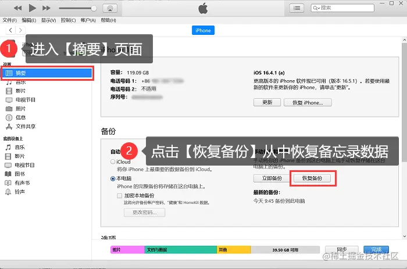The width and height of the screenshot is (407, 269).
Task: Click 电视节目 icon under 我的设备上
Action: pos(8,165)
